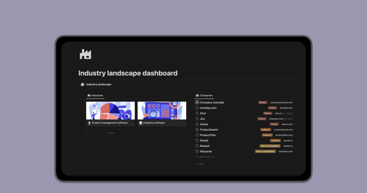Open the Analytics software card image
This screenshot has height=193, width=367.
[x=162, y=111]
